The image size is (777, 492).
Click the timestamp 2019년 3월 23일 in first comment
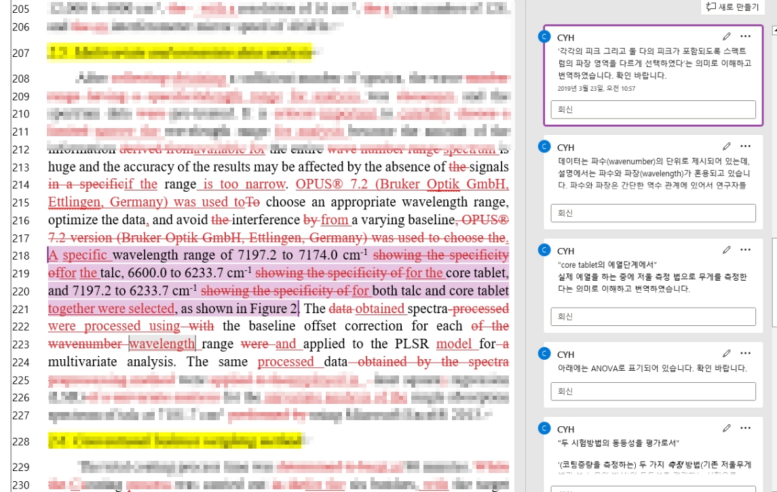point(596,89)
